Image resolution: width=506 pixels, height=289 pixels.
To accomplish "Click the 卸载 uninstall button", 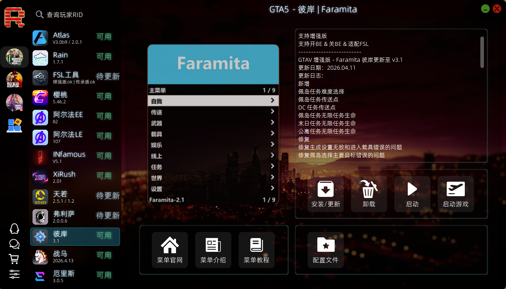I will pyautogui.click(x=369, y=194).
